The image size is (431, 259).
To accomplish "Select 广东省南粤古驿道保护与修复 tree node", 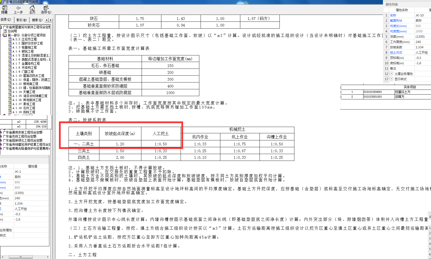I will coord(26,148).
